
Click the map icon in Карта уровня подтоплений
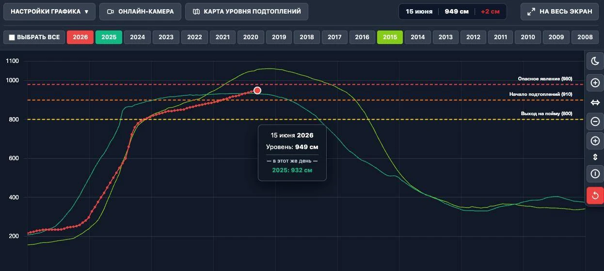(x=196, y=12)
